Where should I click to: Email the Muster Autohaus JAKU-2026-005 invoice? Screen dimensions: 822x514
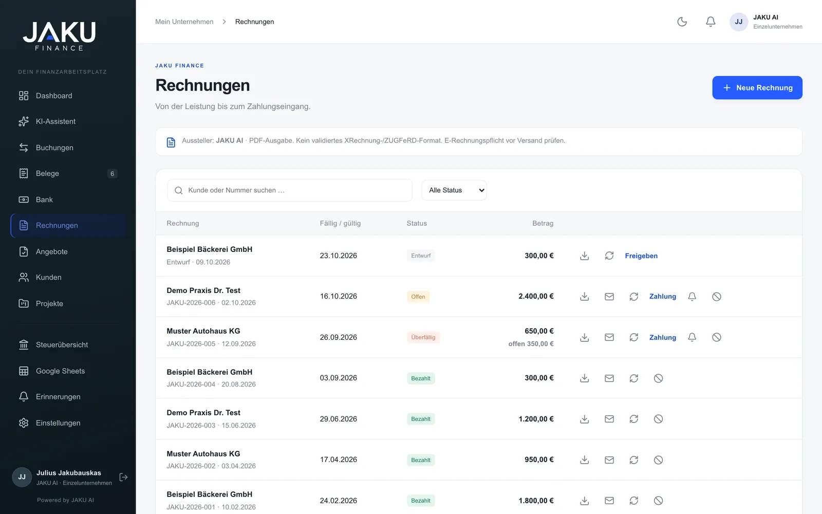[609, 337]
